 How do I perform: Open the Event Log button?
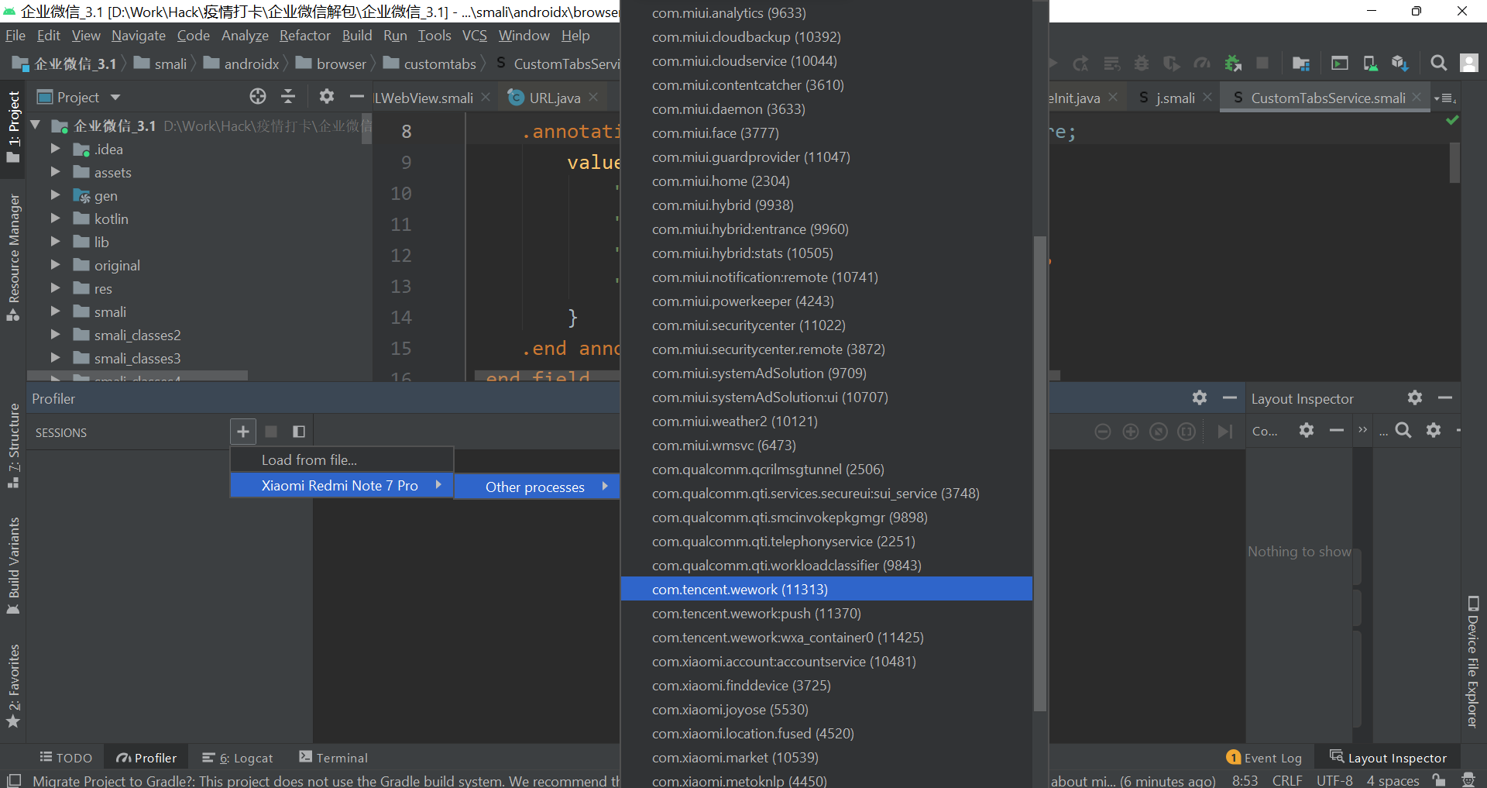[x=1264, y=758]
